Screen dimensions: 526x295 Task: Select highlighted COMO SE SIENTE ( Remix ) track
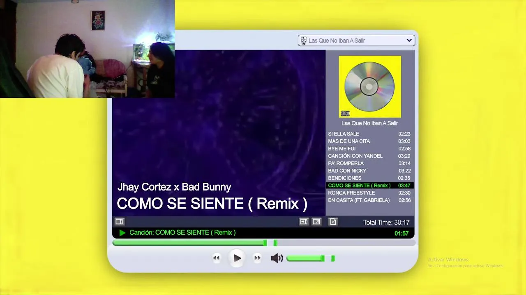[369, 186]
